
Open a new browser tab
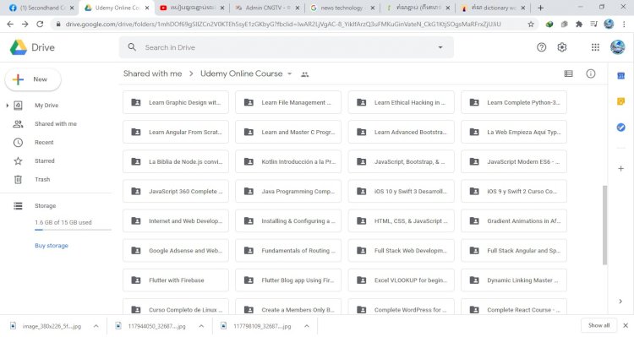541,8
